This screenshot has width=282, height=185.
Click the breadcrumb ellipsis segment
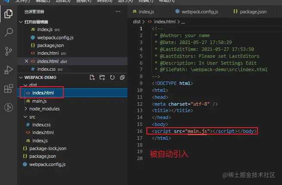point(183,22)
